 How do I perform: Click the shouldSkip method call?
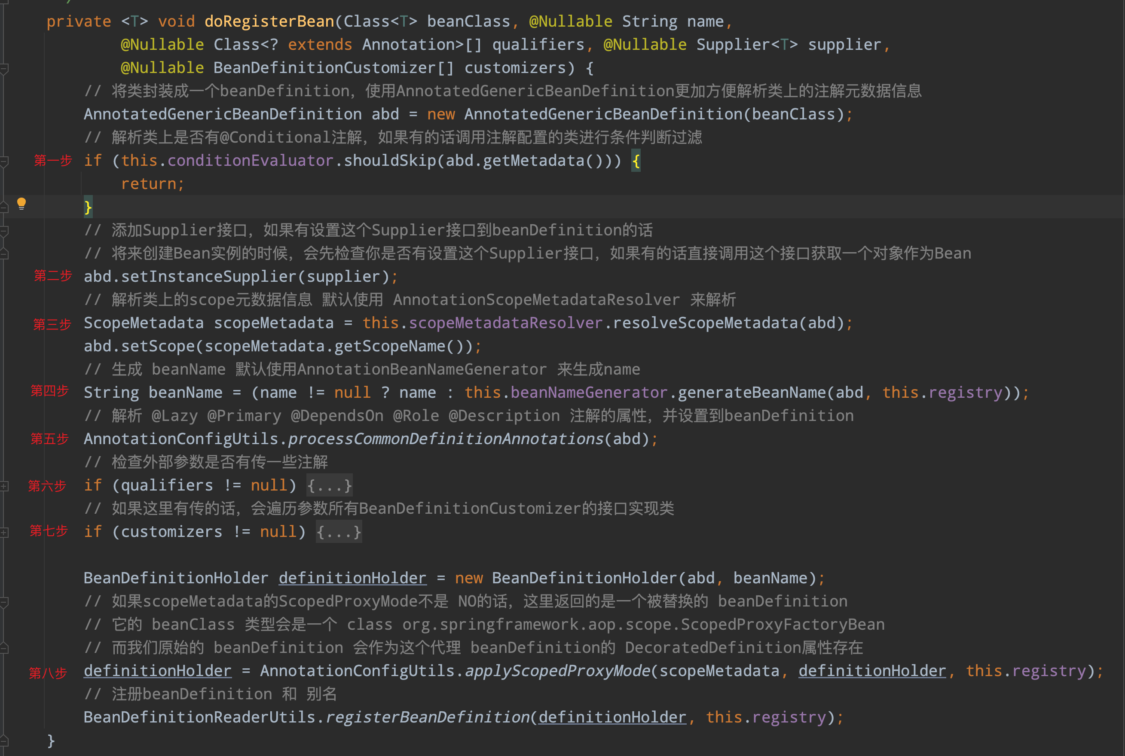pyautogui.click(x=390, y=161)
